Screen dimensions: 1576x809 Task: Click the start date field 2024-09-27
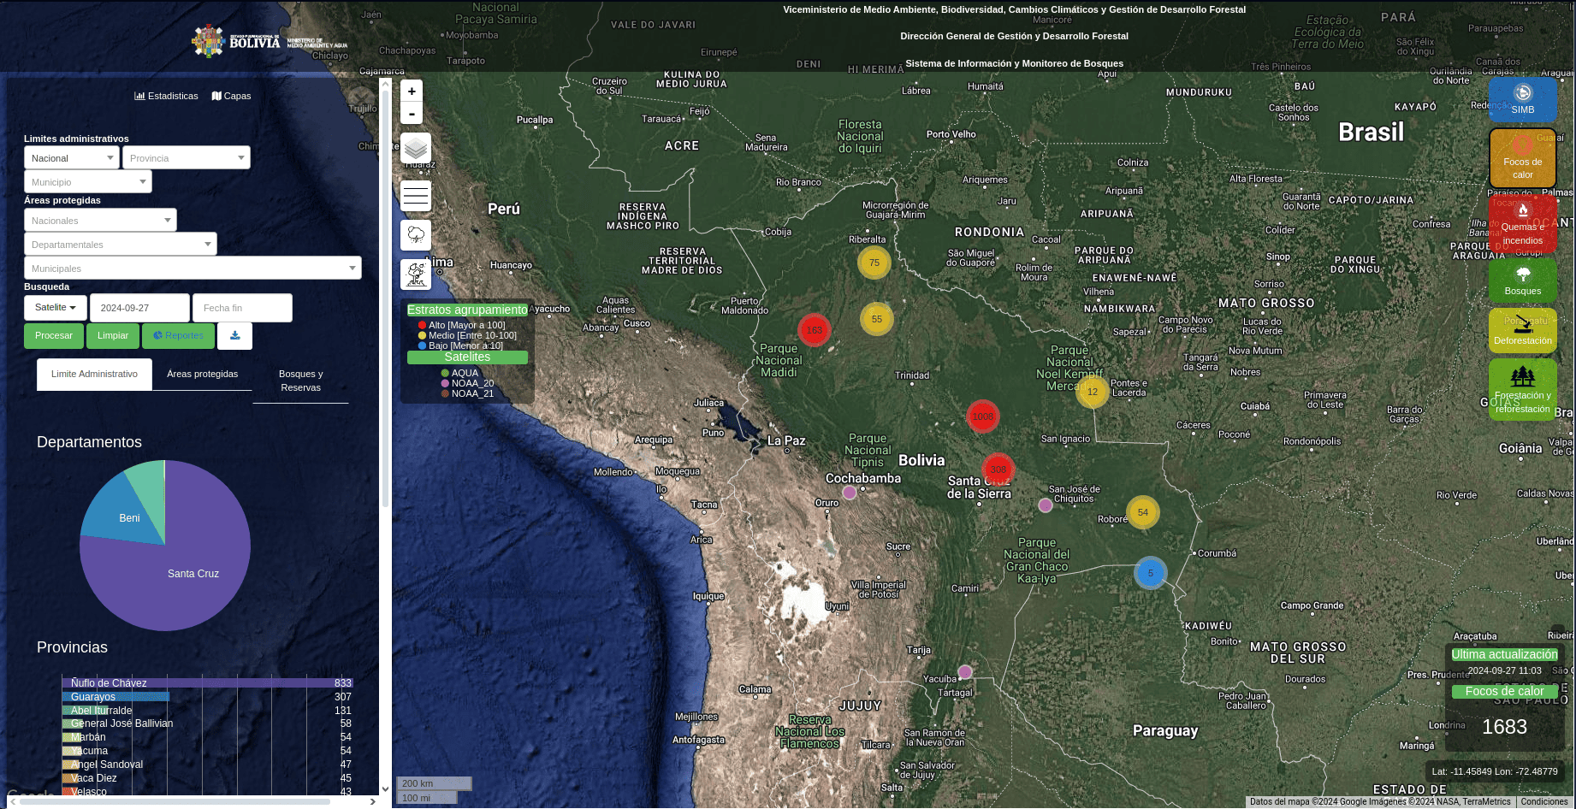(139, 308)
